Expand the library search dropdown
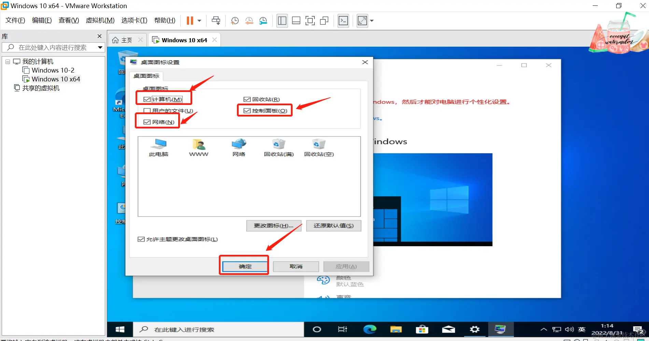This screenshot has width=649, height=341. click(x=100, y=47)
